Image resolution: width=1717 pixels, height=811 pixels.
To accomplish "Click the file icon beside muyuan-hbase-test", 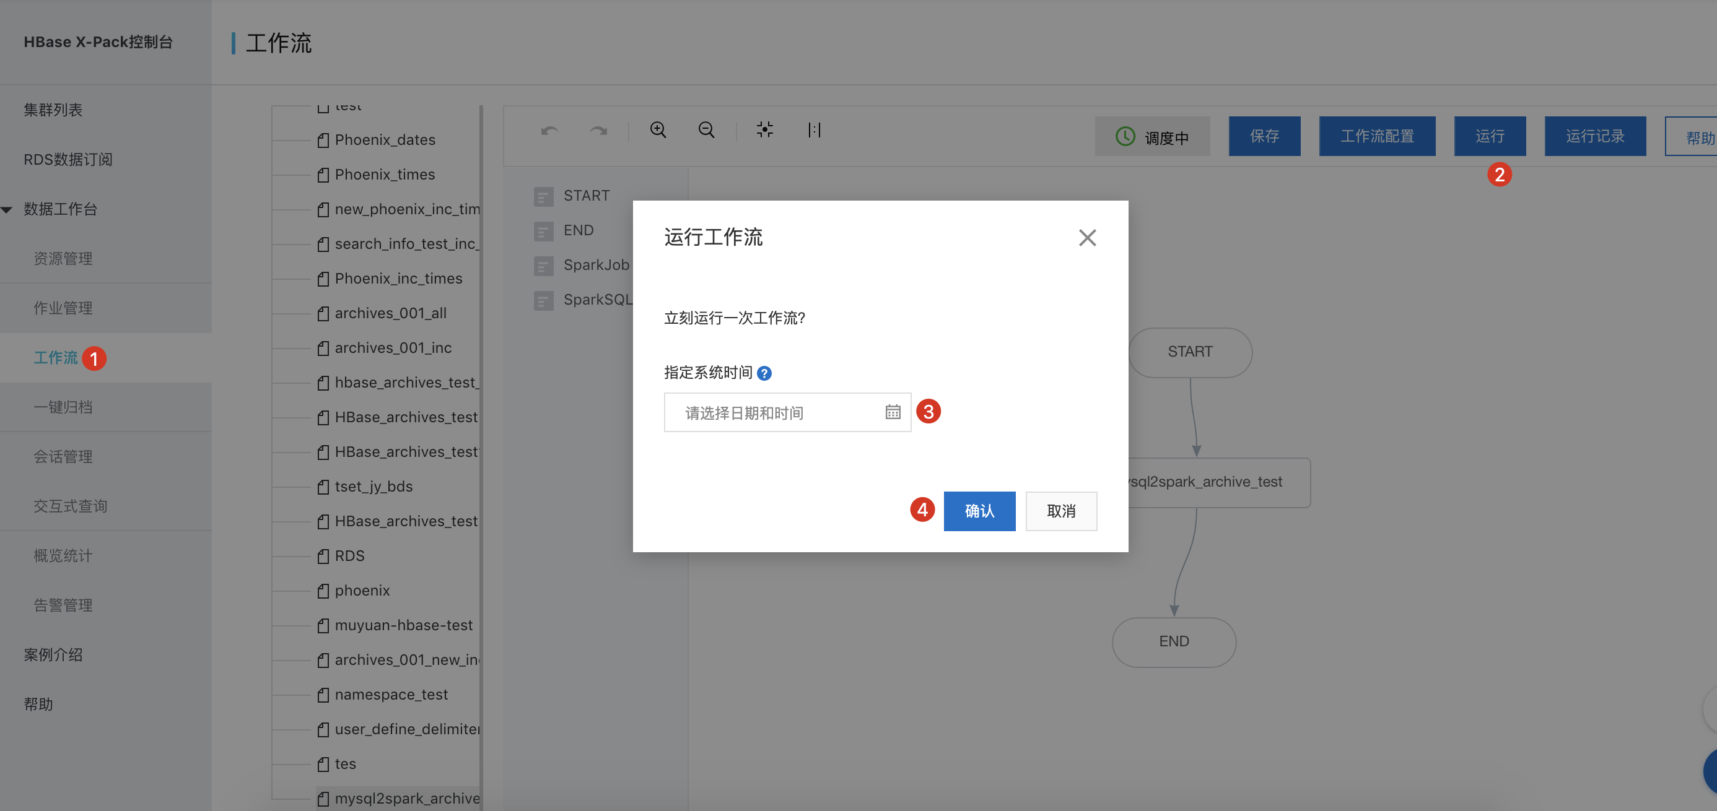I will (323, 625).
